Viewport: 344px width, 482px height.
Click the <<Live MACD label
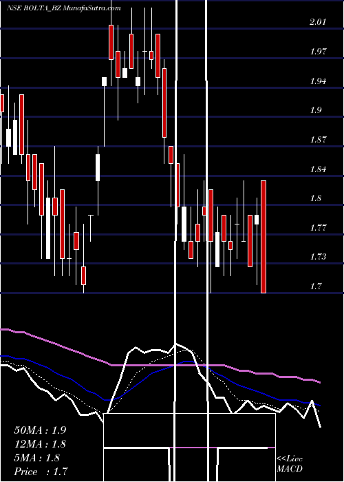[290, 463]
